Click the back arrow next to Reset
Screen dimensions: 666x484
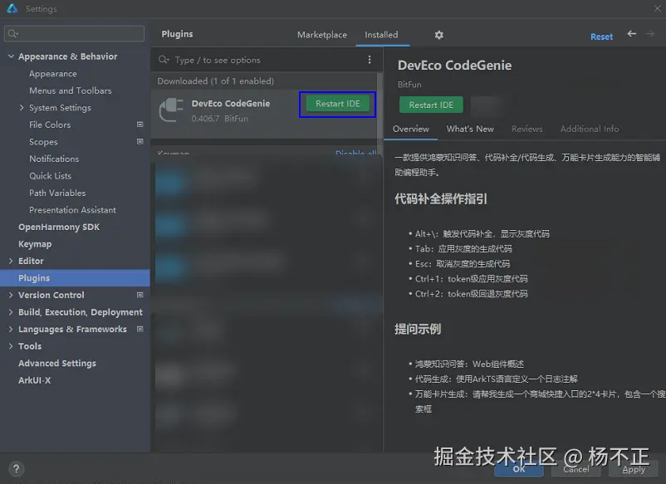632,34
